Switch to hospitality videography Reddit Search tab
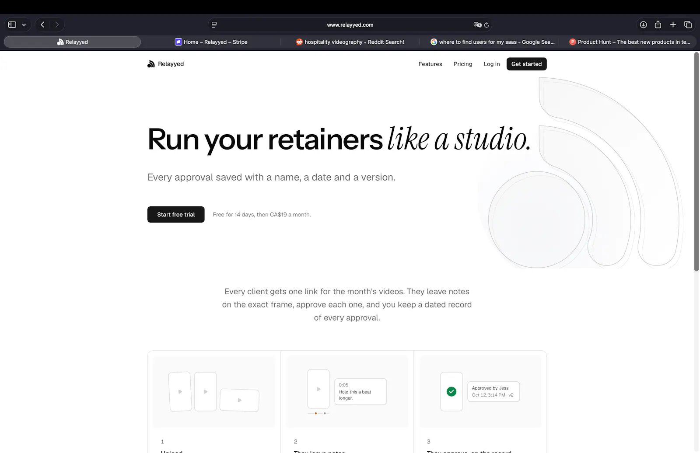 [x=350, y=42]
